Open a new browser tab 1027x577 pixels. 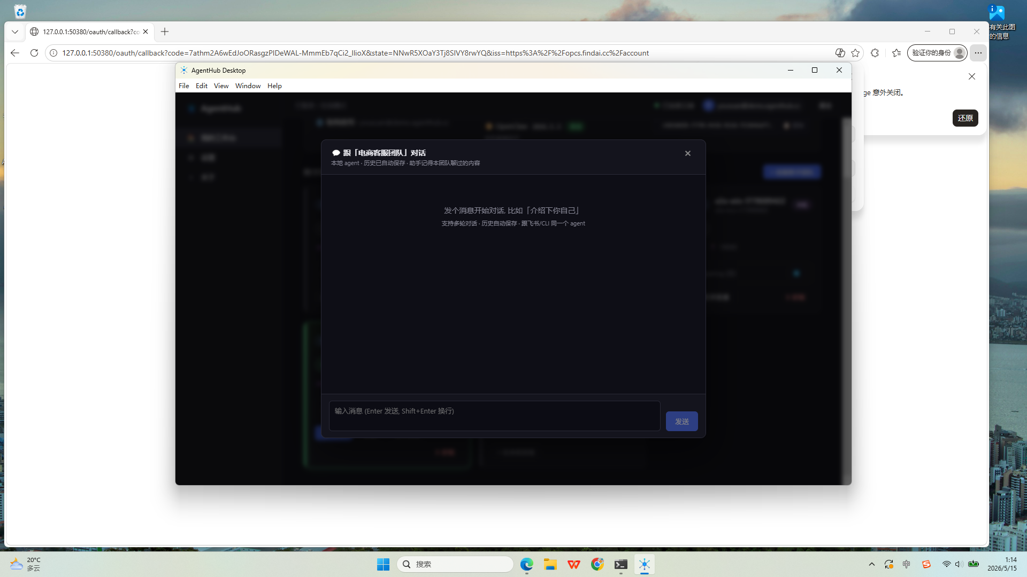point(165,32)
